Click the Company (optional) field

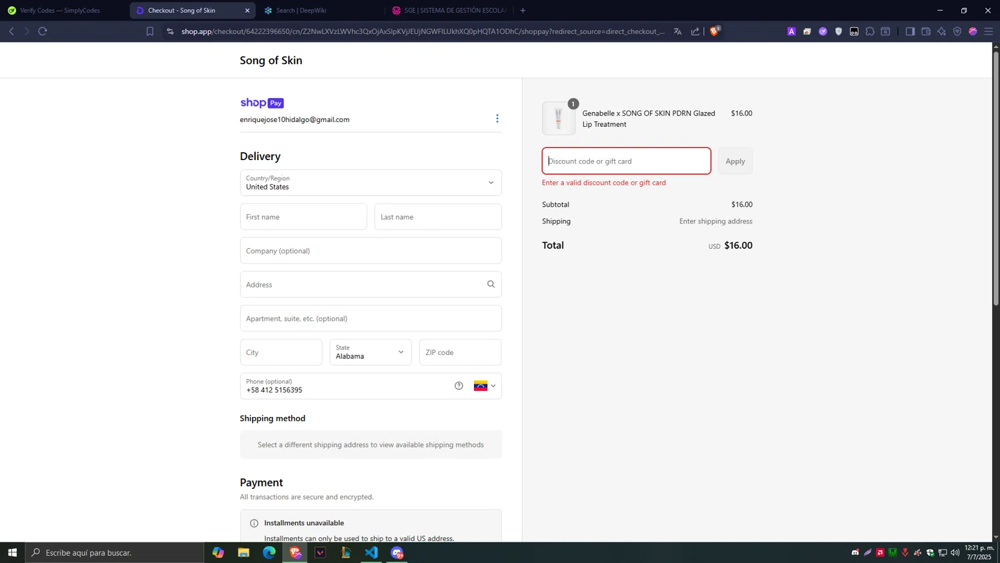[371, 251]
